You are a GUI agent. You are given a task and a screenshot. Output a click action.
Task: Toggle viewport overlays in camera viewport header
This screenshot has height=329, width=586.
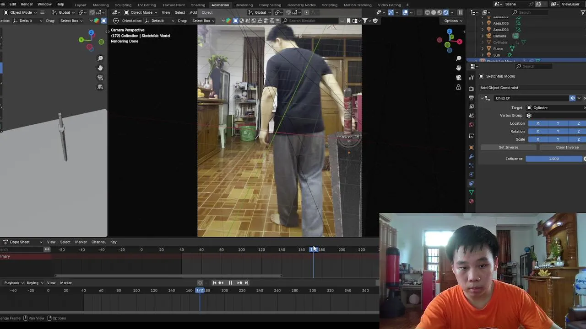pyautogui.click(x=405, y=12)
